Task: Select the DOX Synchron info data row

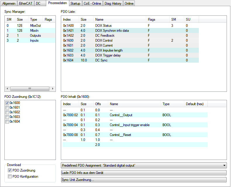Action: pos(130,31)
